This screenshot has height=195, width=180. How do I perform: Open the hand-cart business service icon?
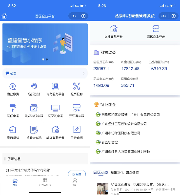pyautogui.click(x=55, y=86)
